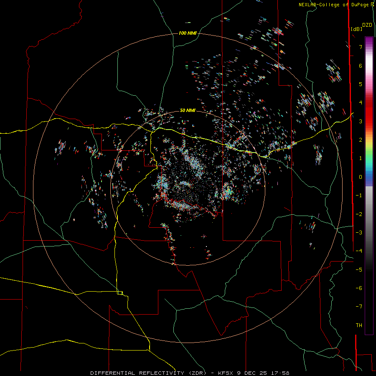Viewport: 376px width, 376px height.
Task: Click the legend value -5
Action: click(x=359, y=270)
